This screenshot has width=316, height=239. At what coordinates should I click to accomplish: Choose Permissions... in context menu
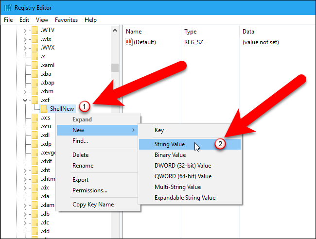pyautogui.click(x=89, y=190)
